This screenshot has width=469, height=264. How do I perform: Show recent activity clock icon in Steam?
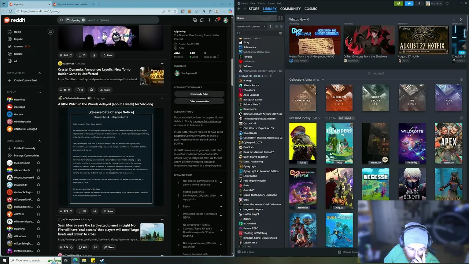pos(276,26)
